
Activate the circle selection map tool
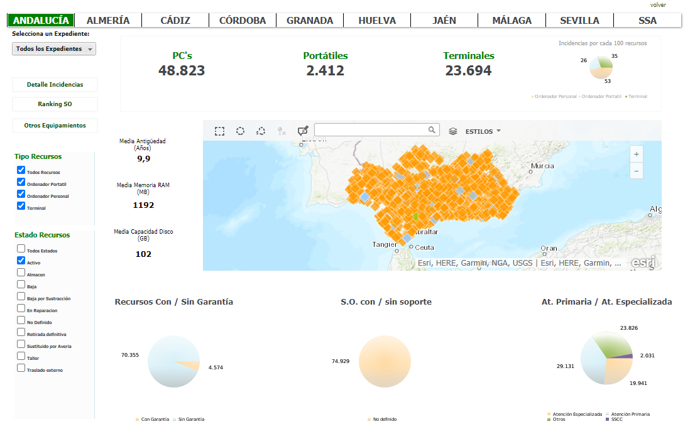[x=240, y=131]
